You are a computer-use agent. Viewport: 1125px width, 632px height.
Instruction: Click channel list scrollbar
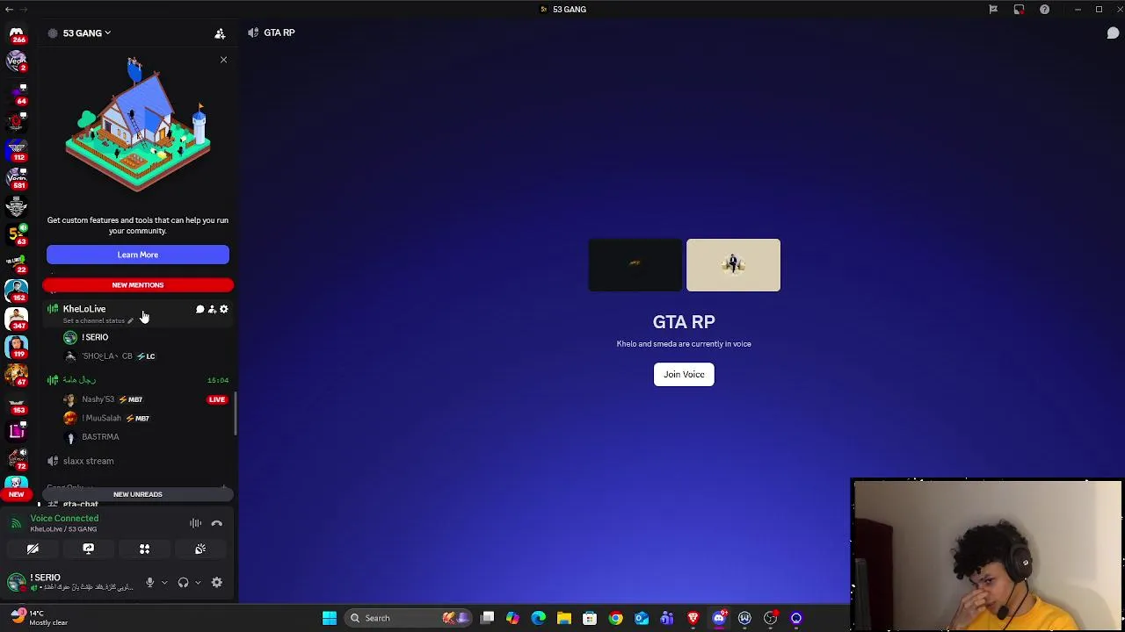click(x=235, y=413)
